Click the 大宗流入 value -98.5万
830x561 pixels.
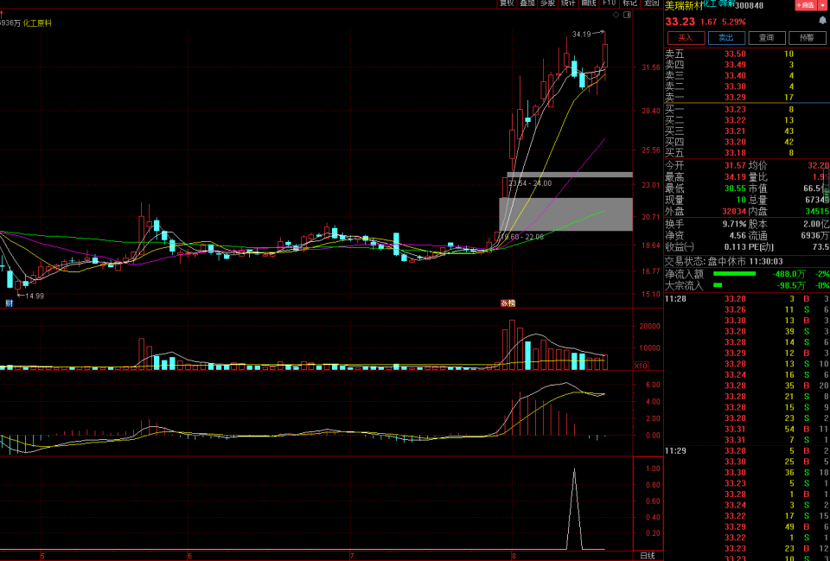(791, 286)
